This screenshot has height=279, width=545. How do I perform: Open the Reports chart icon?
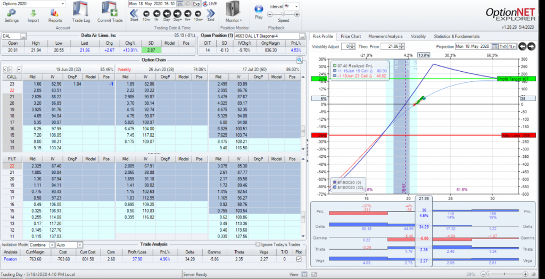click(54, 13)
